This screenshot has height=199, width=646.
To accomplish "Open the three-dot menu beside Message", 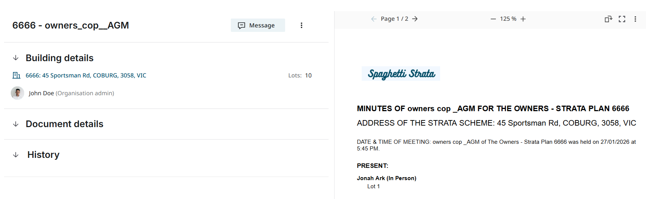I will pos(301,25).
